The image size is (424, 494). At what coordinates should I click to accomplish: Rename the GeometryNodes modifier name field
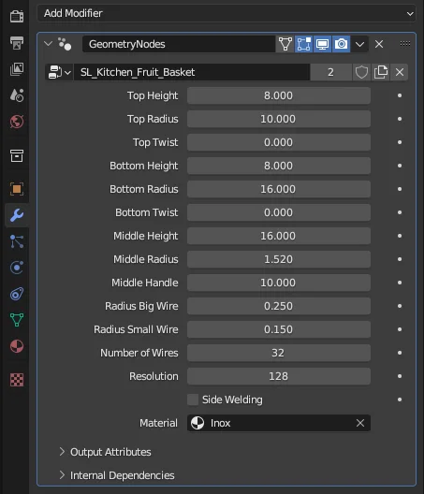coord(179,44)
